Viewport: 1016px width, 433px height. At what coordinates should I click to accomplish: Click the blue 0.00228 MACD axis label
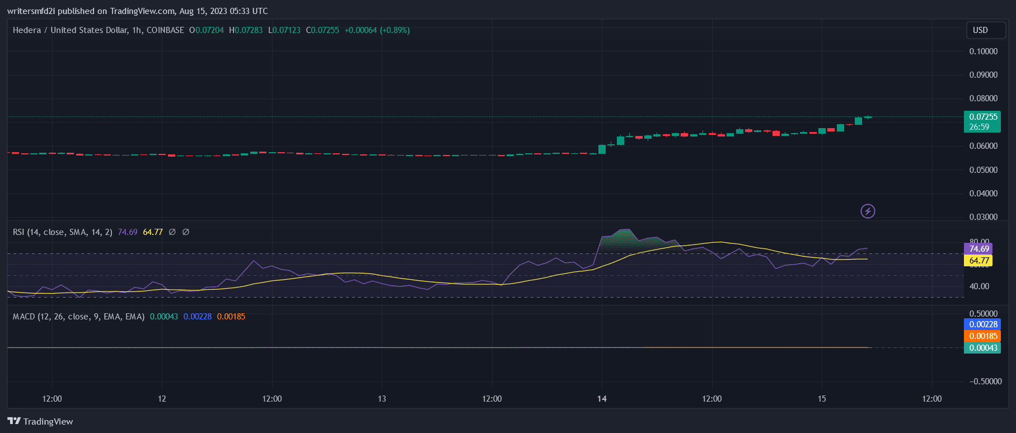(982, 324)
